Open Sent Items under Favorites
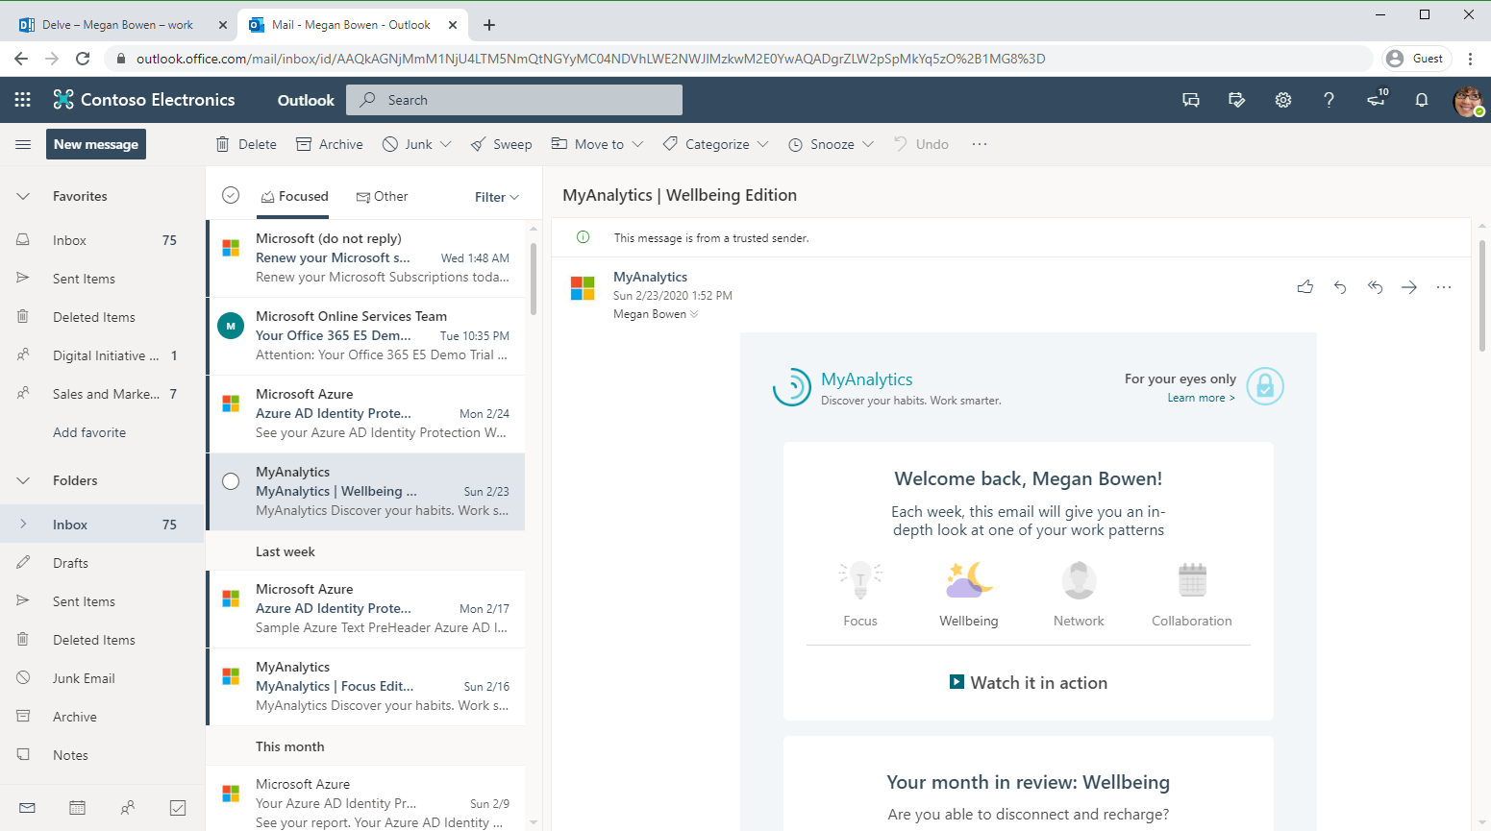Viewport: 1491px width, 831px height. tap(102, 279)
